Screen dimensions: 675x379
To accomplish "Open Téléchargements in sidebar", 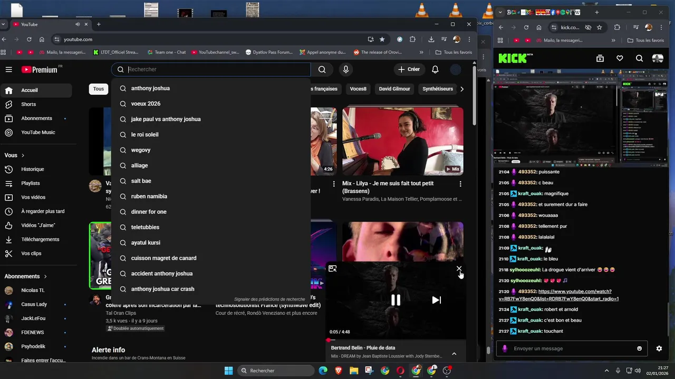I will (36, 240).
